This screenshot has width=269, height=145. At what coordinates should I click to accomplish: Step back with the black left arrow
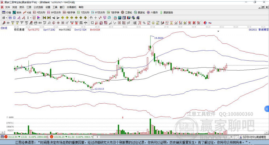[54, 18]
